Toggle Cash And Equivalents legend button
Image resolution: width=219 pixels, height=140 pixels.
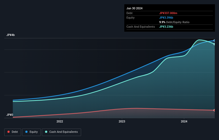click(x=61, y=132)
